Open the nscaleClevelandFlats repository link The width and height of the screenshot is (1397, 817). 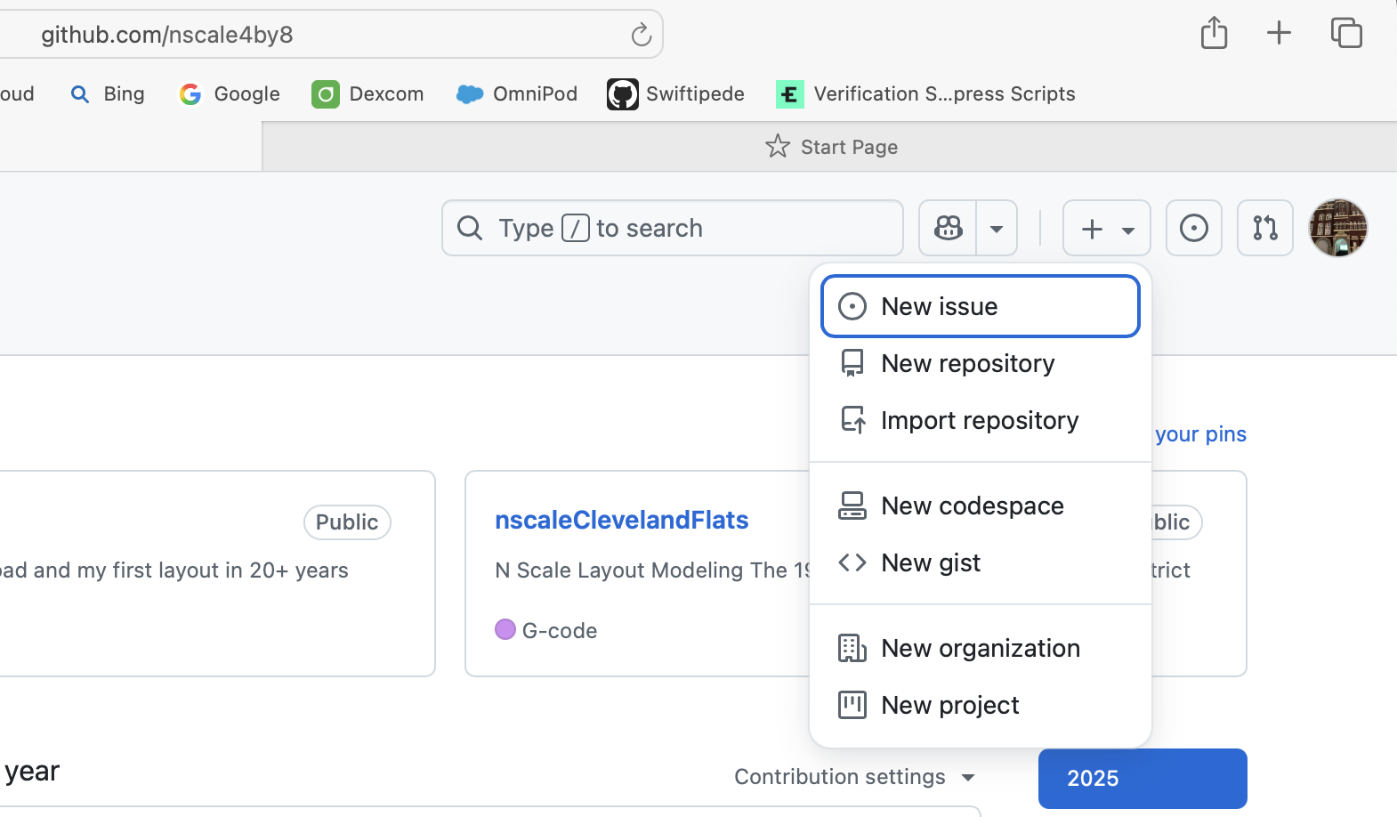621,520
